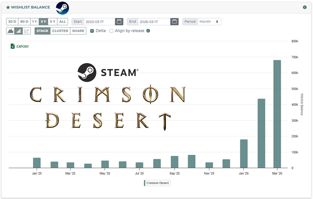Switch to area chart view icon
The height and width of the screenshot is (199, 313).
tap(10, 31)
